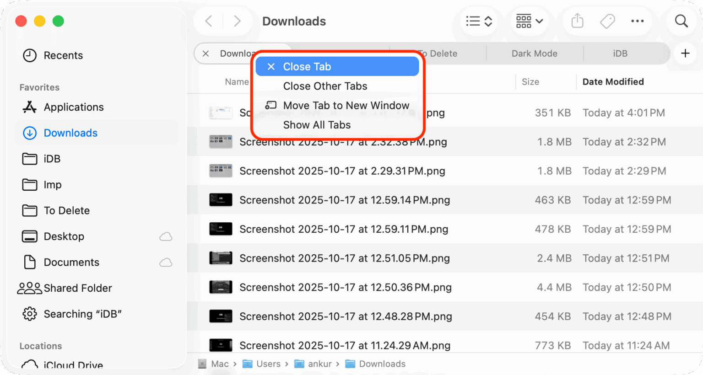The image size is (703, 375).
Task: Open the Share toolbar button
Action: (578, 21)
